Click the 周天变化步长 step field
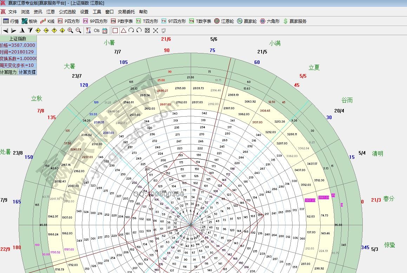 tap(18, 65)
